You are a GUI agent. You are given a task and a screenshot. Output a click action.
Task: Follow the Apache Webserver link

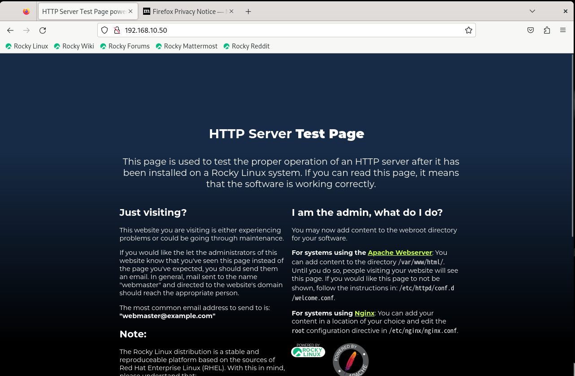[400, 253]
